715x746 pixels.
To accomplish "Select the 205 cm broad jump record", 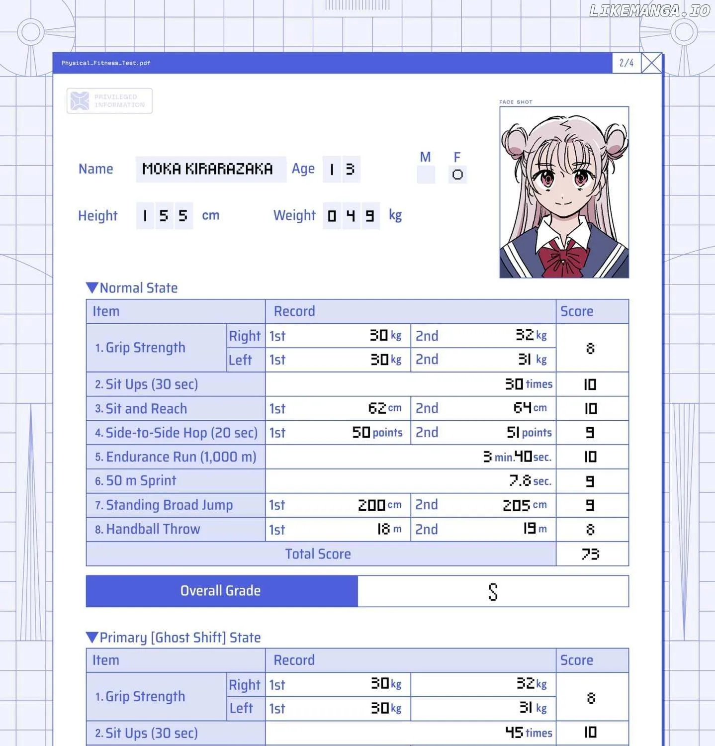I will [x=525, y=505].
